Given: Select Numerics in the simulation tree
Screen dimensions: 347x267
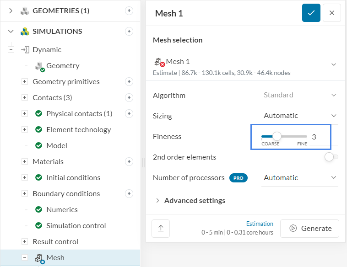Looking at the screenshot, I should tap(62, 210).
